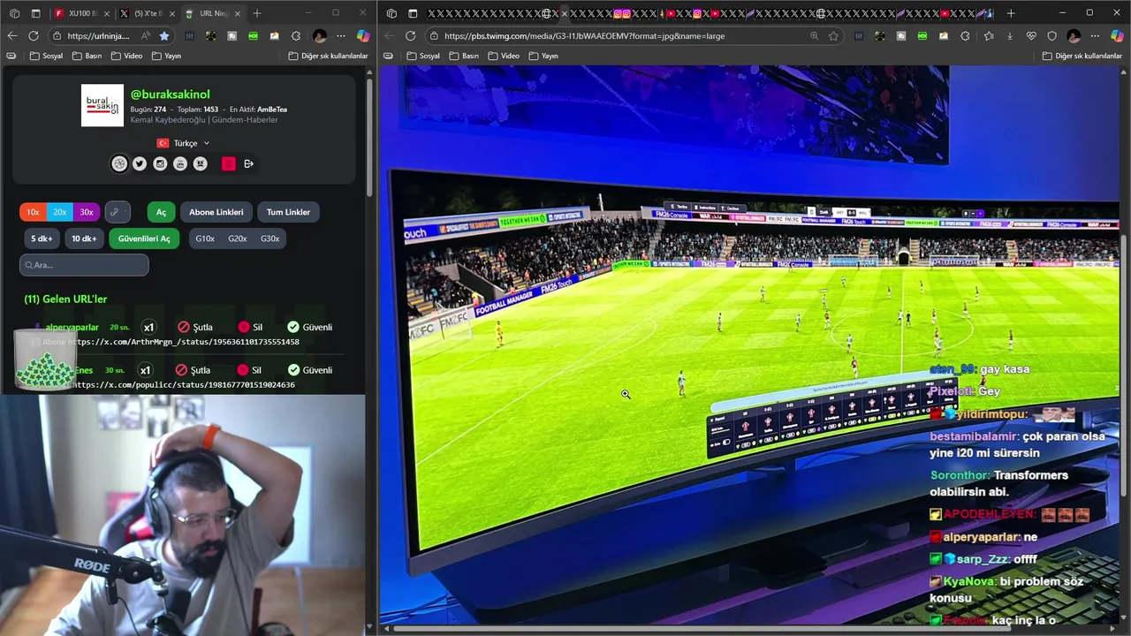1131x636 pixels.
Task: Click Güvenlileri Aç button
Action: (144, 238)
